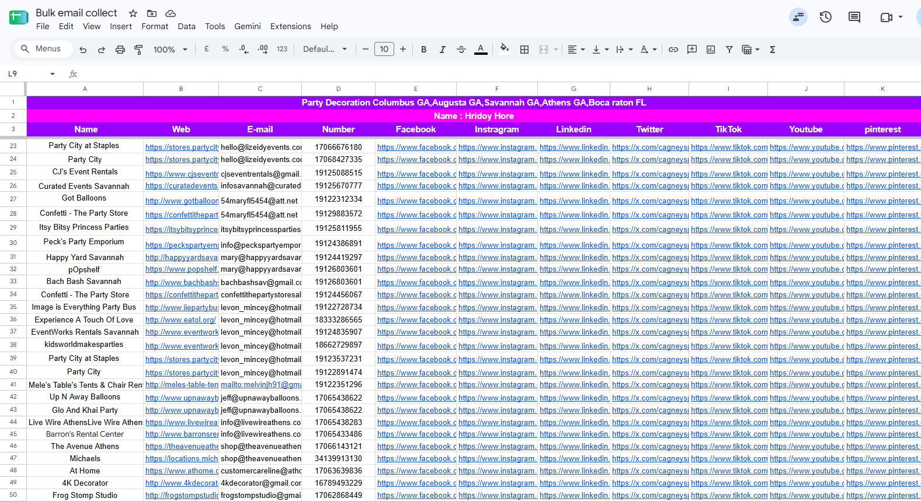Star the Bulk email collect document

click(x=133, y=13)
